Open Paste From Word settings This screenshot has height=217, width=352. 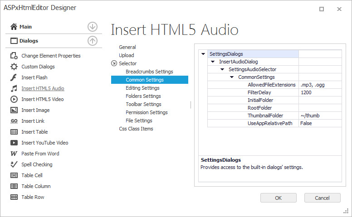[x=40, y=154]
